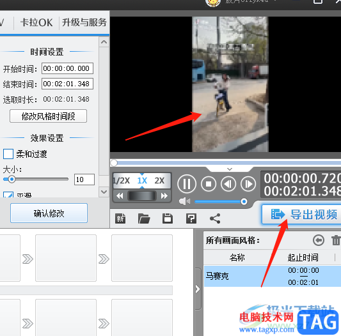The width and height of the screenshot is (341, 336).
Task: Adjust the 大小 size slider handle
Action: [12, 179]
